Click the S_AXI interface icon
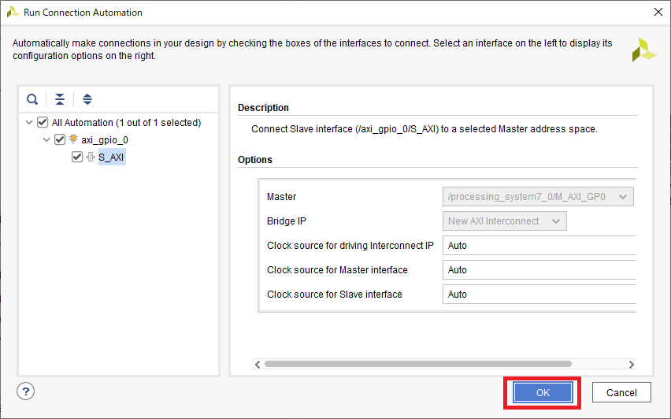Image resolution: width=671 pixels, height=419 pixels. point(91,157)
